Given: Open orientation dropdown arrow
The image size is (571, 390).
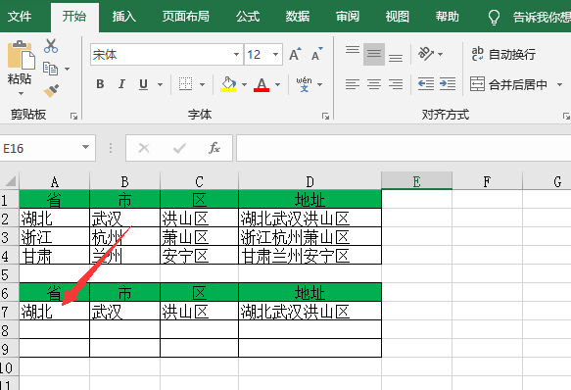Looking at the screenshot, I should coord(440,54).
